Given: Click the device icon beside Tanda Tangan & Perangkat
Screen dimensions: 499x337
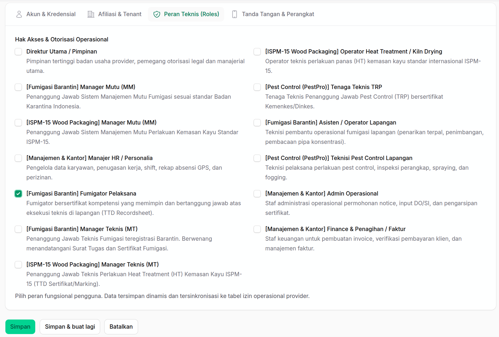Looking at the screenshot, I should point(235,14).
